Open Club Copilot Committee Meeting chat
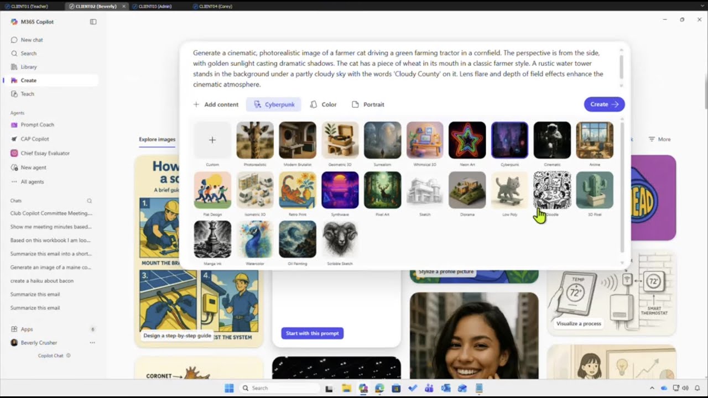Screen dimensions: 708x398 (51, 213)
